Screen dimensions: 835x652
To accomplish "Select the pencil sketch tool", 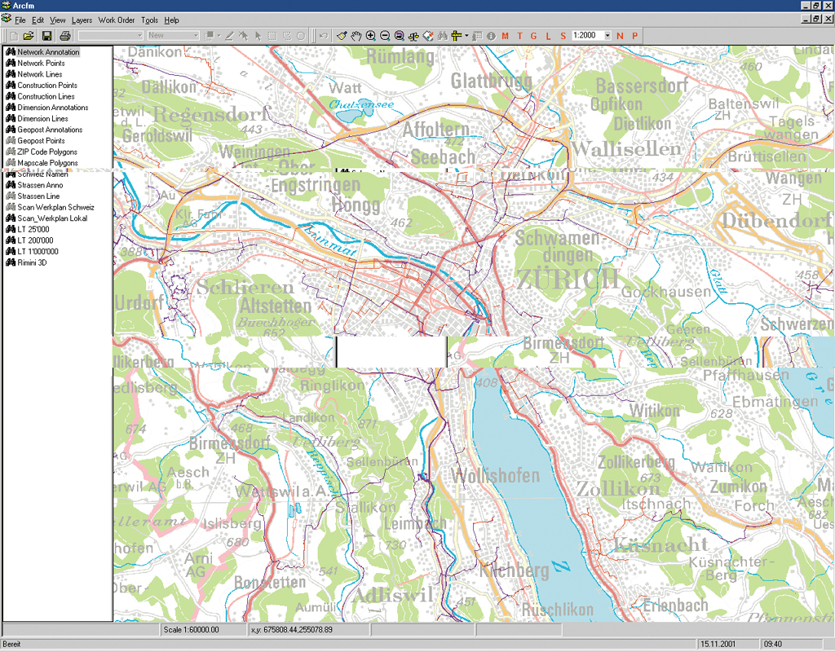I will (x=229, y=36).
